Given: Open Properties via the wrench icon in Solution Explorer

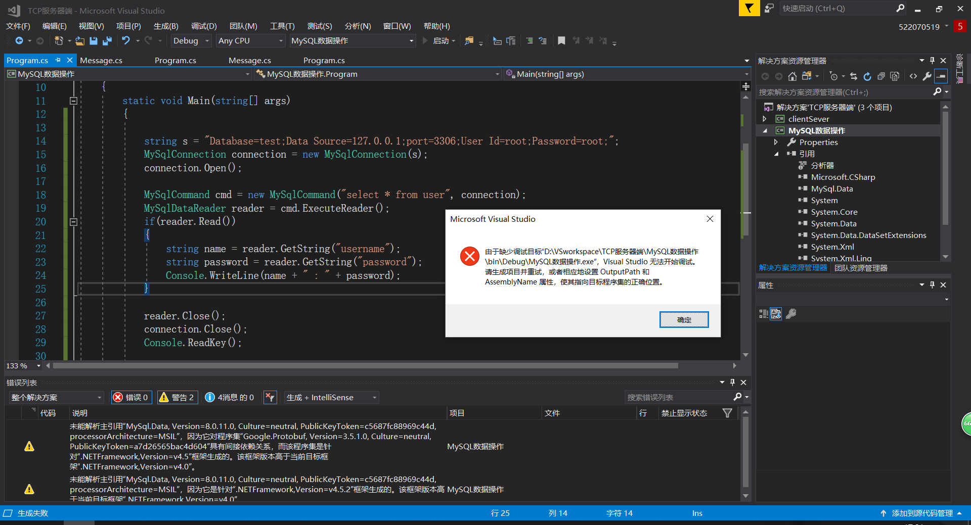Looking at the screenshot, I should (927, 76).
